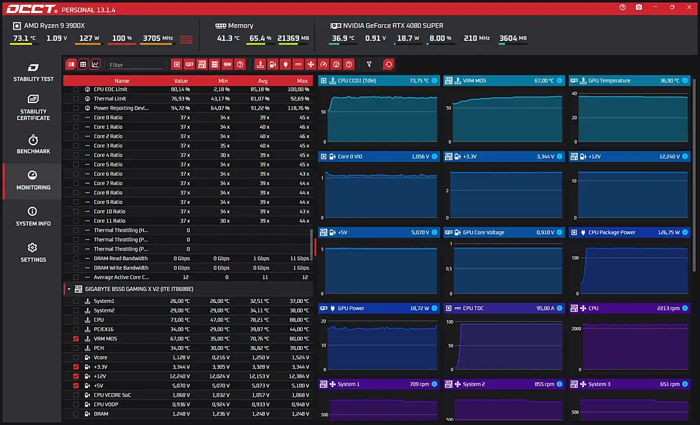Check the Core 0 Ratio checkbox

[x=76, y=117]
